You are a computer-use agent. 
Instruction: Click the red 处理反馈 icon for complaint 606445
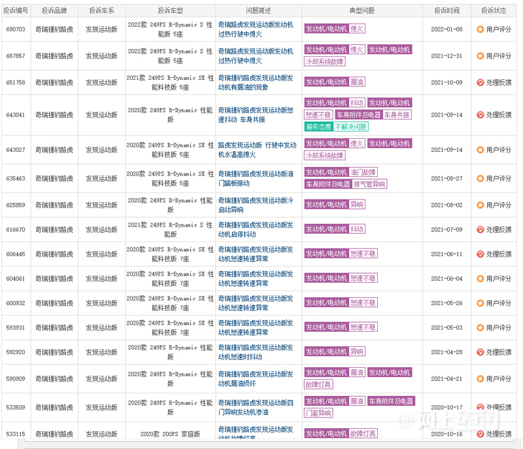pyautogui.click(x=480, y=254)
